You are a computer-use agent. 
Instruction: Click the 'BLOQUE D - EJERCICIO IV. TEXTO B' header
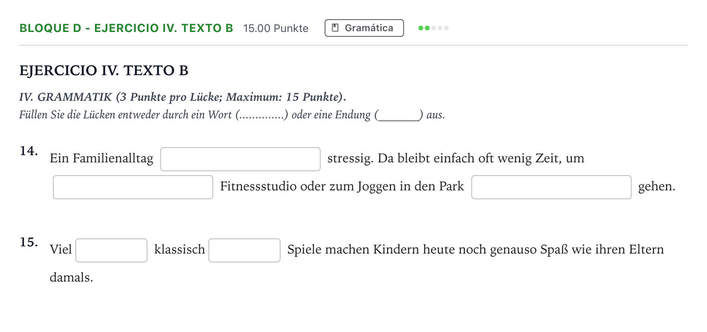[x=126, y=28]
